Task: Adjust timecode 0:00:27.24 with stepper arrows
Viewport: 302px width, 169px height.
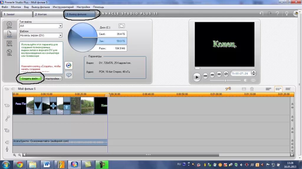Action: click(x=254, y=73)
